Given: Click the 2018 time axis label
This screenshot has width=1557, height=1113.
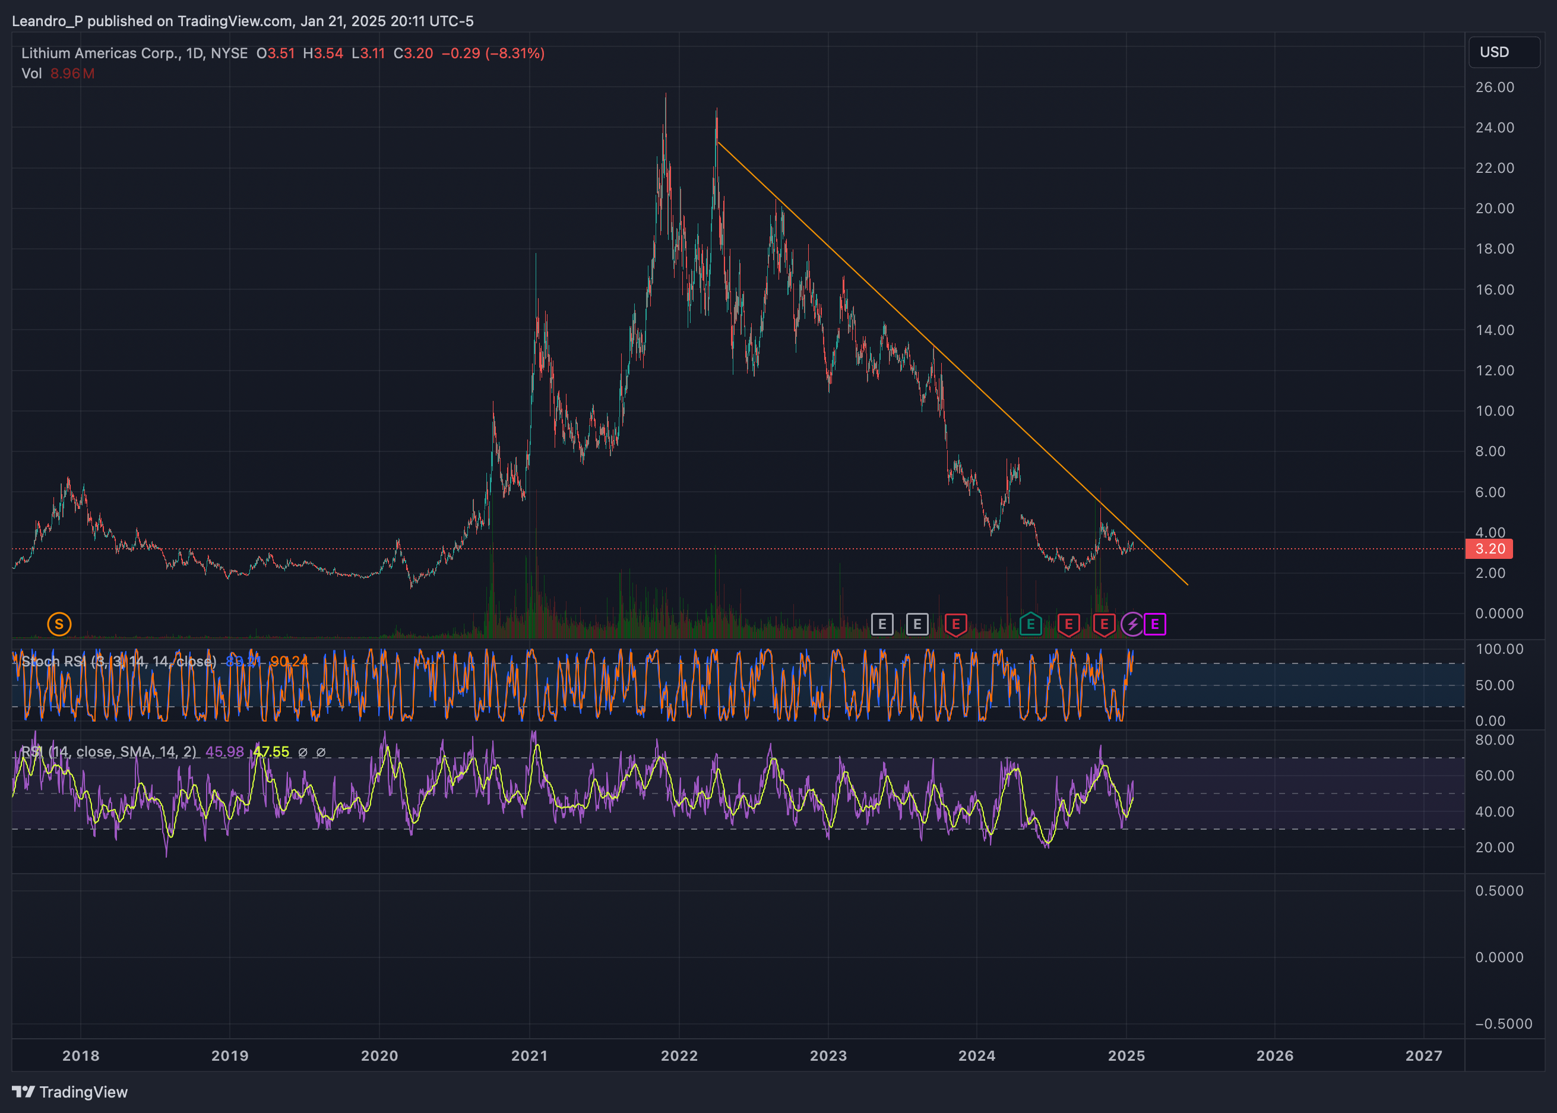Looking at the screenshot, I should [81, 1055].
